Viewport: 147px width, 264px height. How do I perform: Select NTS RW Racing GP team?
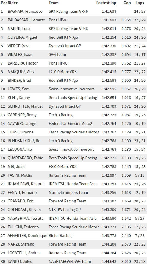click(x=65, y=210)
